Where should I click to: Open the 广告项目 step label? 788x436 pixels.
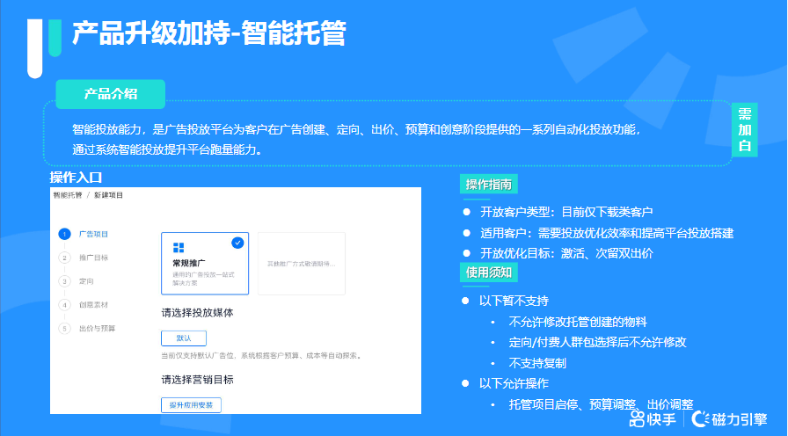[93, 234]
